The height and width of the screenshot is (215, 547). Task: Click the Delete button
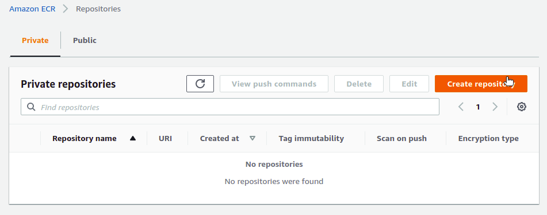pos(358,84)
